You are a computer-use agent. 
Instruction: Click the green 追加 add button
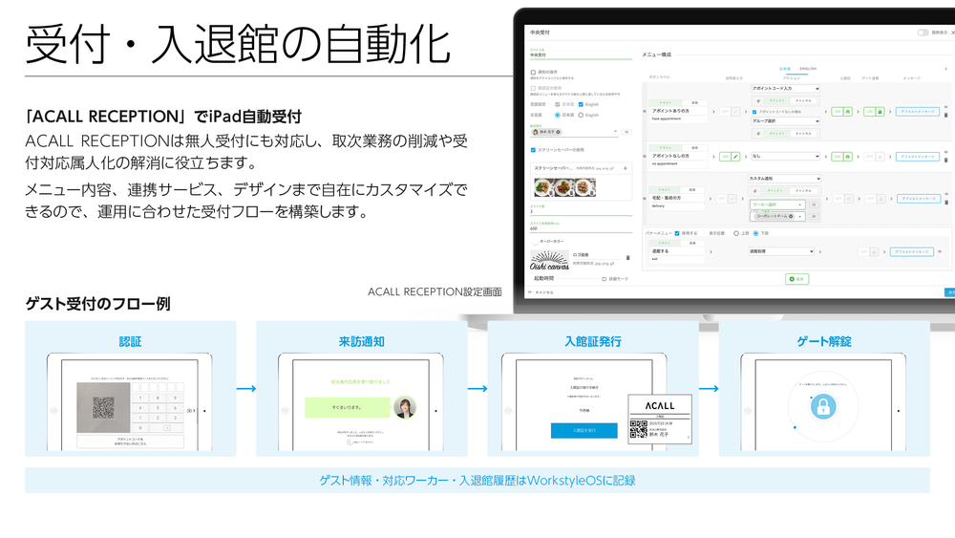point(796,279)
